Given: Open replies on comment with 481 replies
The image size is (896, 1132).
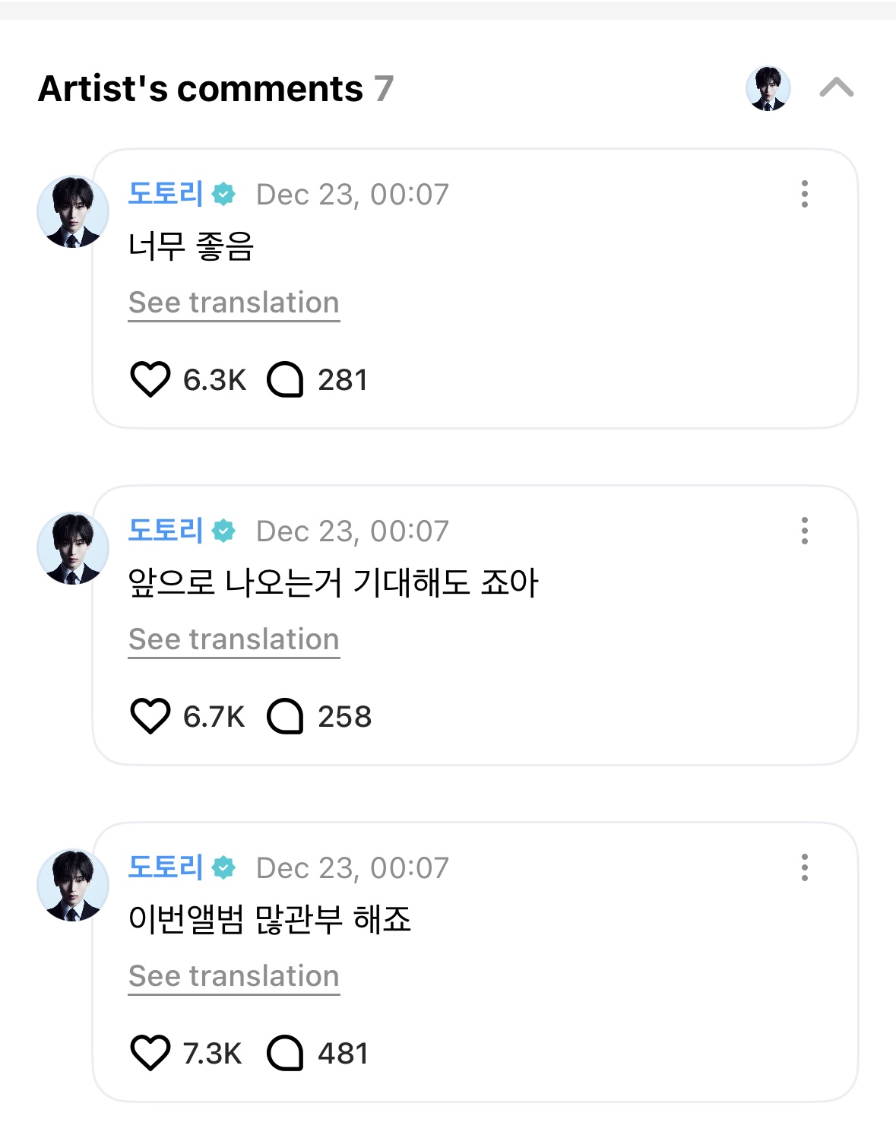Looking at the screenshot, I should click(286, 1053).
